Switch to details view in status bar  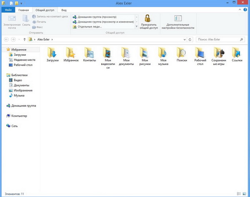(239, 194)
